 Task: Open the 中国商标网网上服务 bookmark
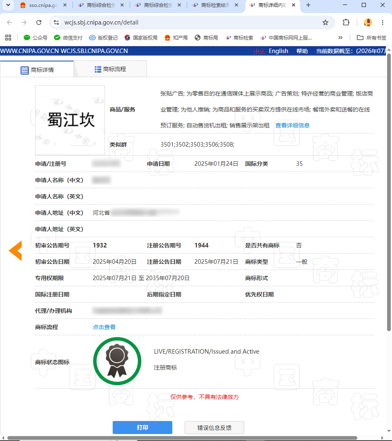click(x=286, y=38)
